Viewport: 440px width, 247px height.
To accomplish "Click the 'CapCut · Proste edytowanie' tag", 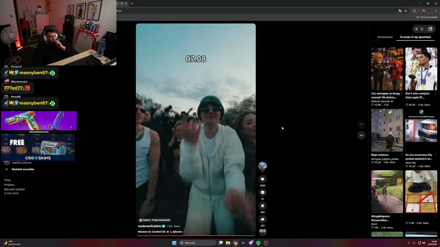I will 155,220.
